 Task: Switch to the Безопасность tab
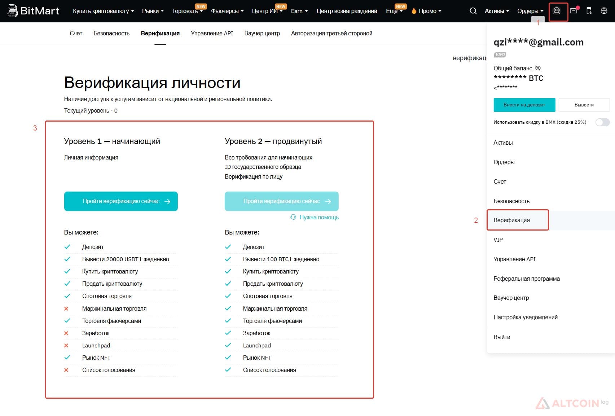click(111, 33)
